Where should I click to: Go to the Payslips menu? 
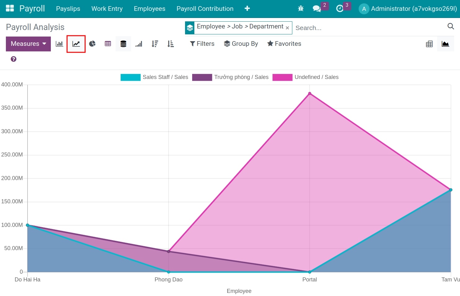(x=68, y=9)
